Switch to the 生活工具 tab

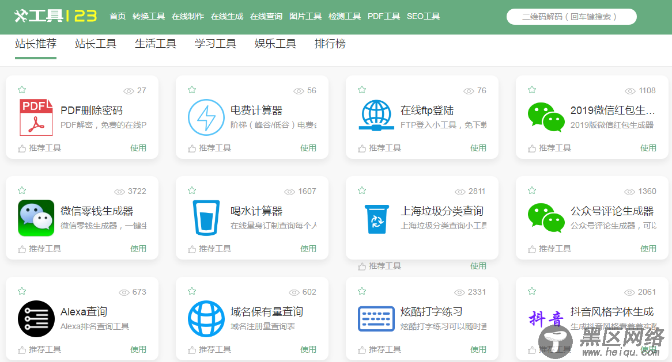(x=156, y=44)
